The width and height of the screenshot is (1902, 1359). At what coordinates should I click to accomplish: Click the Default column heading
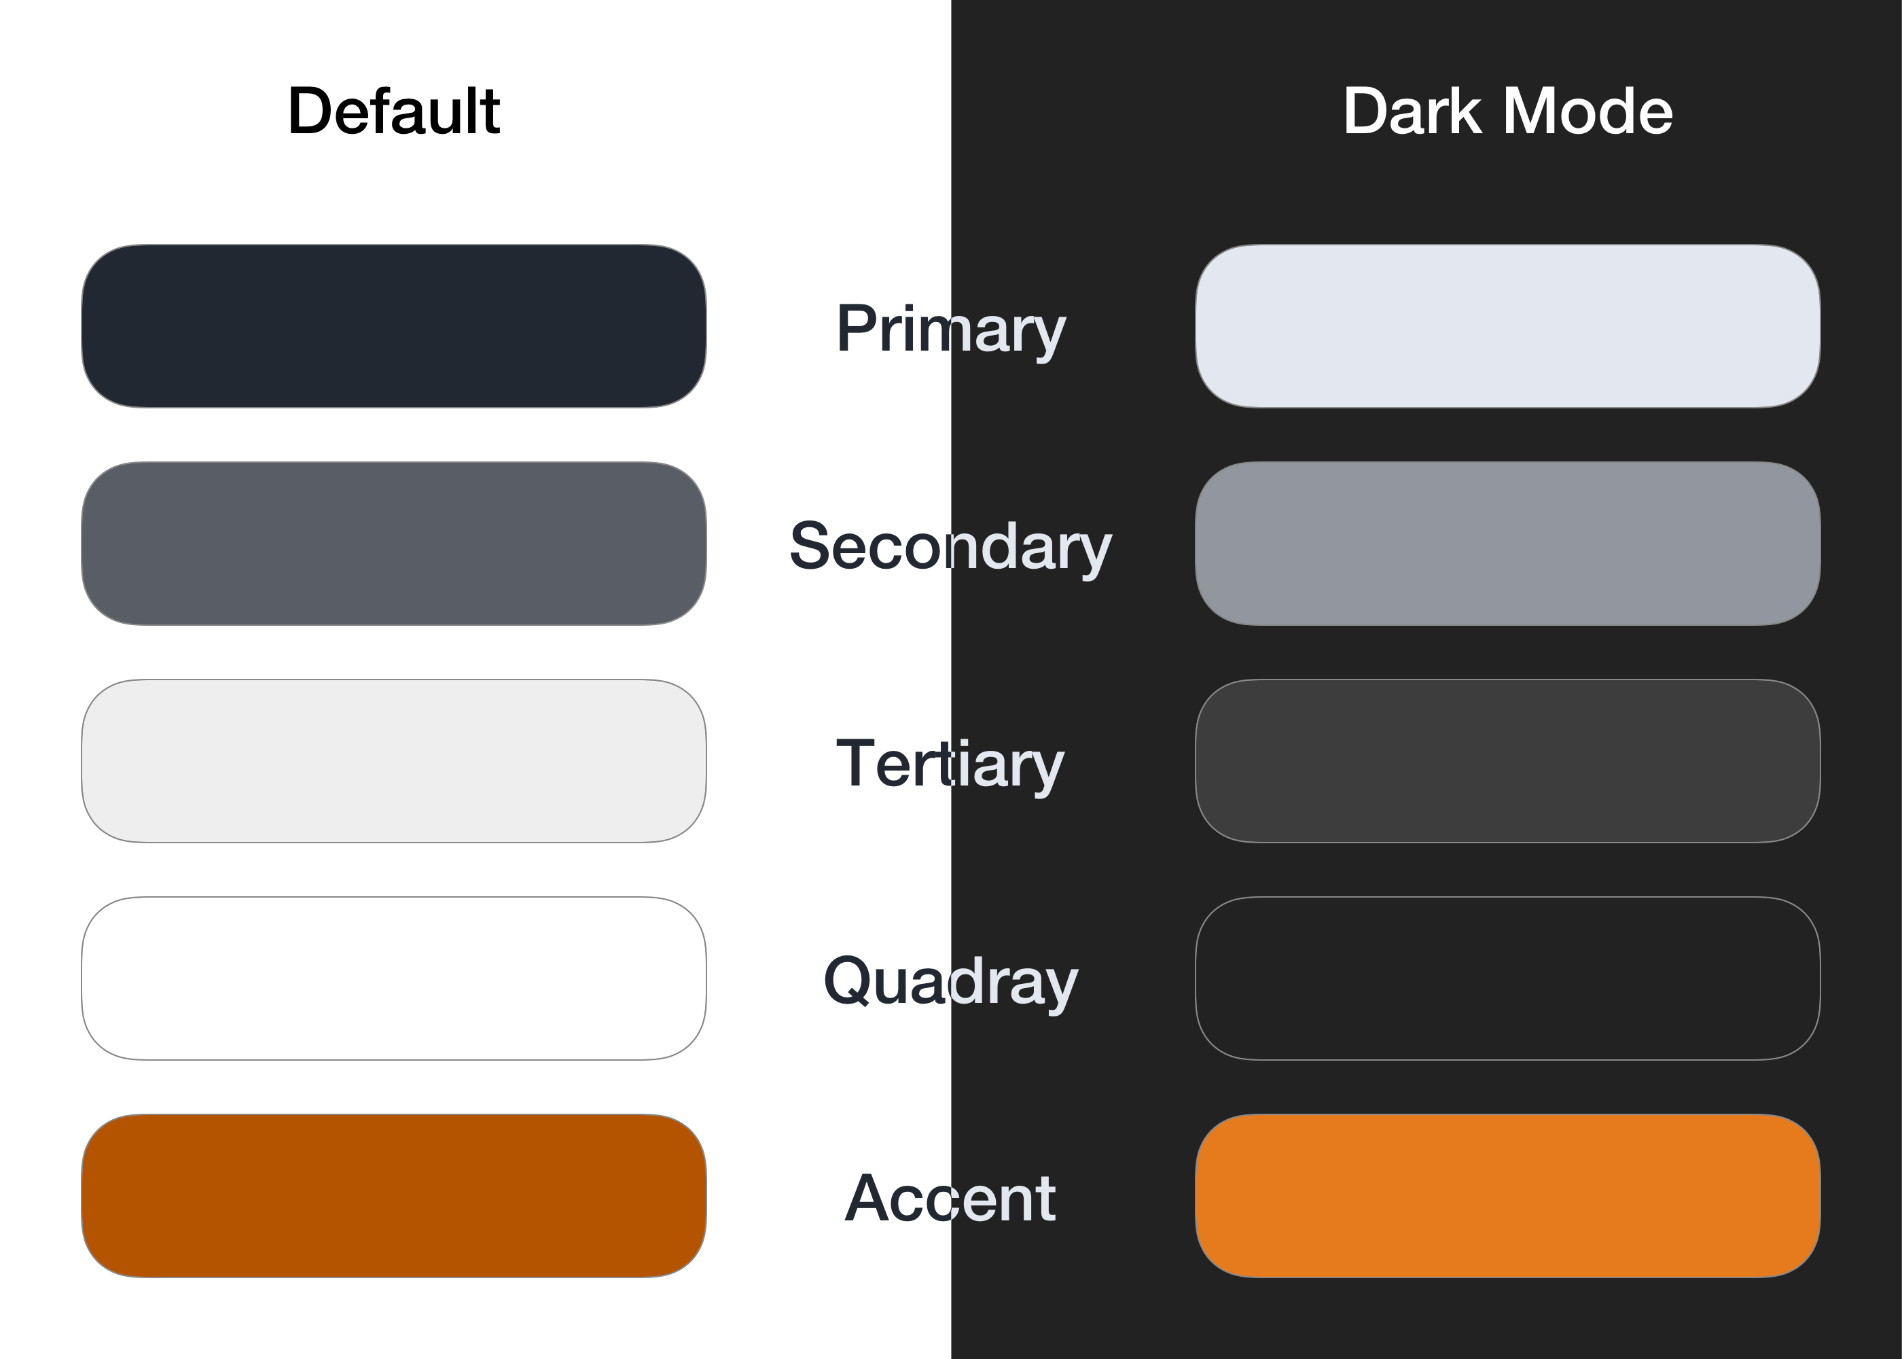[x=393, y=111]
